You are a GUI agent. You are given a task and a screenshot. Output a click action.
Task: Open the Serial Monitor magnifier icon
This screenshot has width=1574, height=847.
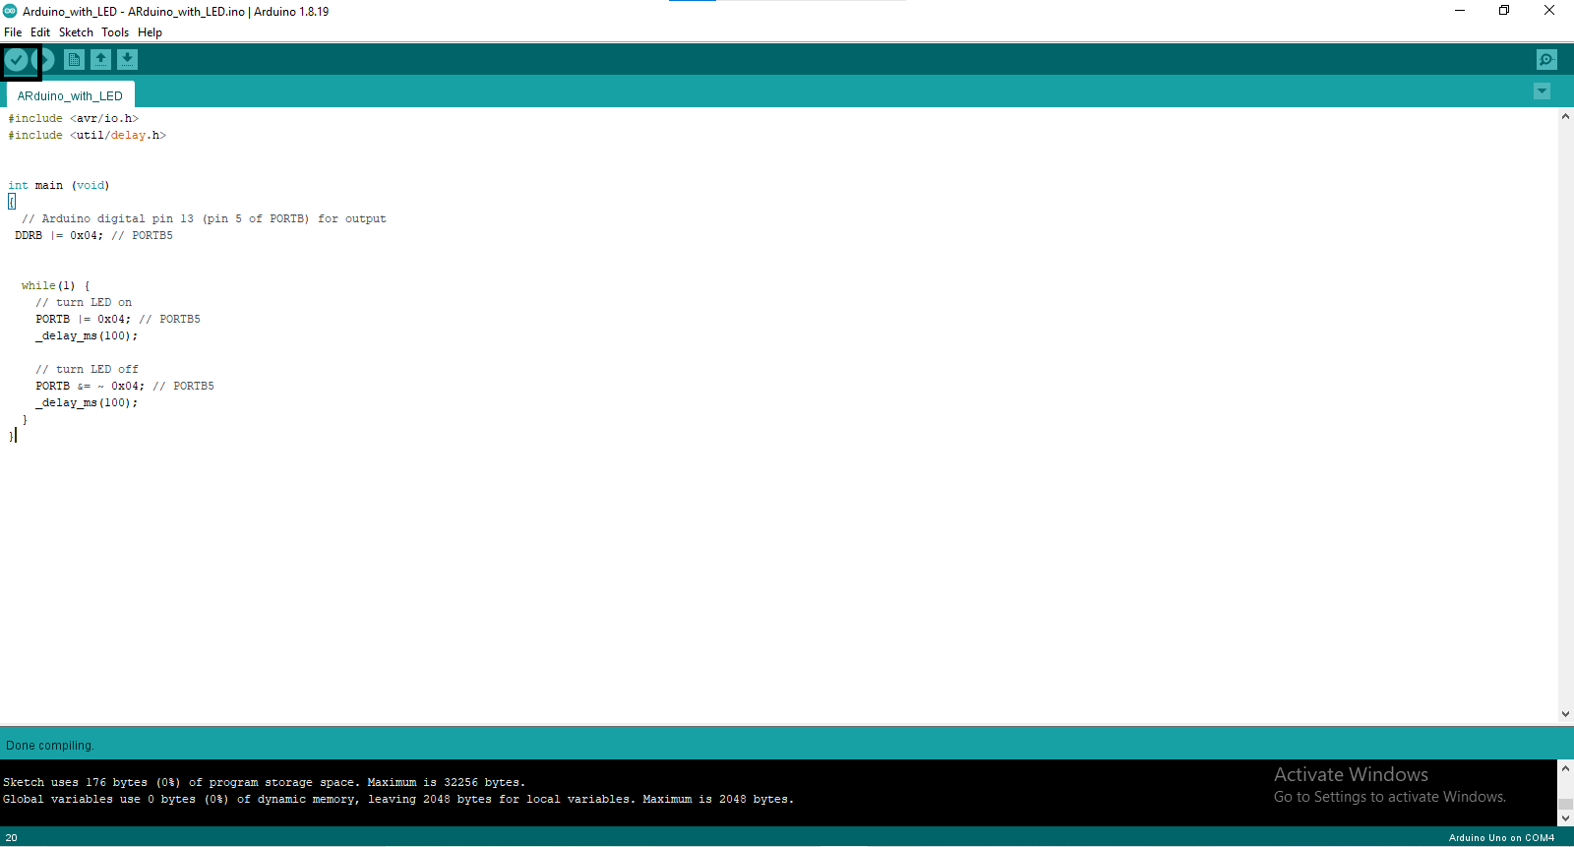click(1546, 60)
